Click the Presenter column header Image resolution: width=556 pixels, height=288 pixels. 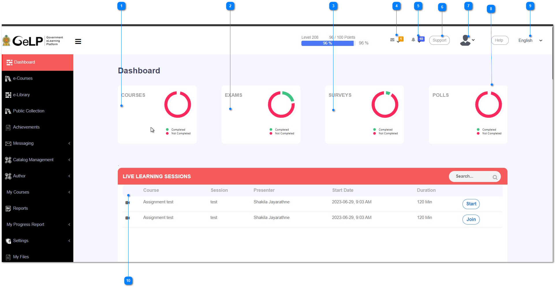pyautogui.click(x=264, y=190)
